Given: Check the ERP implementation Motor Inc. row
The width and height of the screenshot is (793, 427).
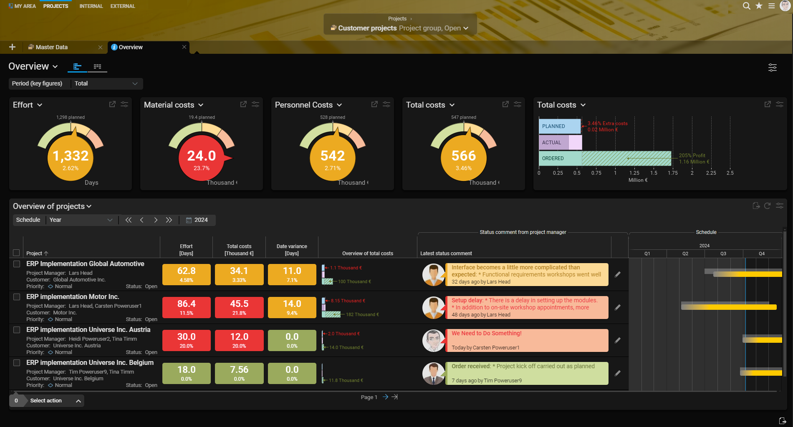Looking at the screenshot, I should [17, 297].
